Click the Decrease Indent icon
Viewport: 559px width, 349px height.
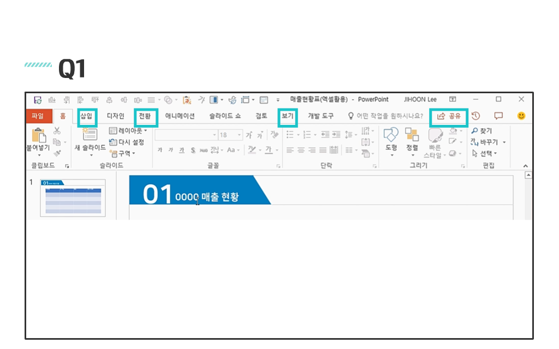point(325,134)
